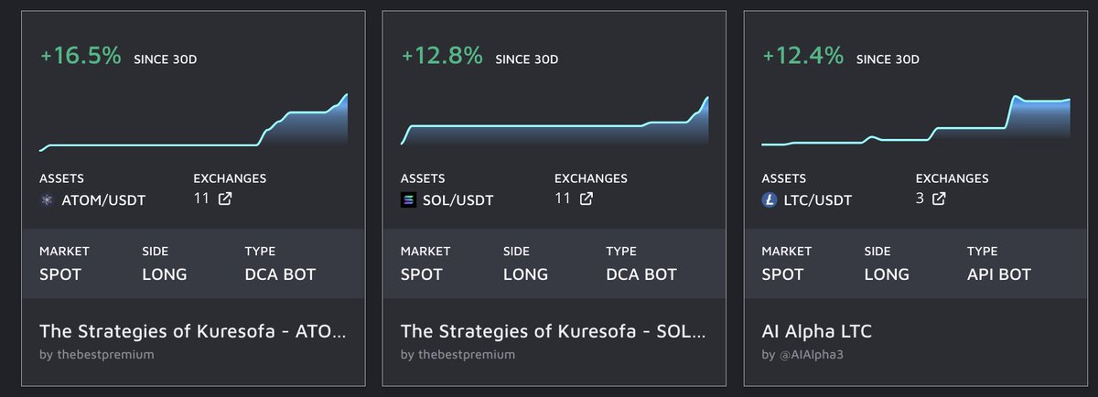Click the ATOM coin icon

coord(48,199)
